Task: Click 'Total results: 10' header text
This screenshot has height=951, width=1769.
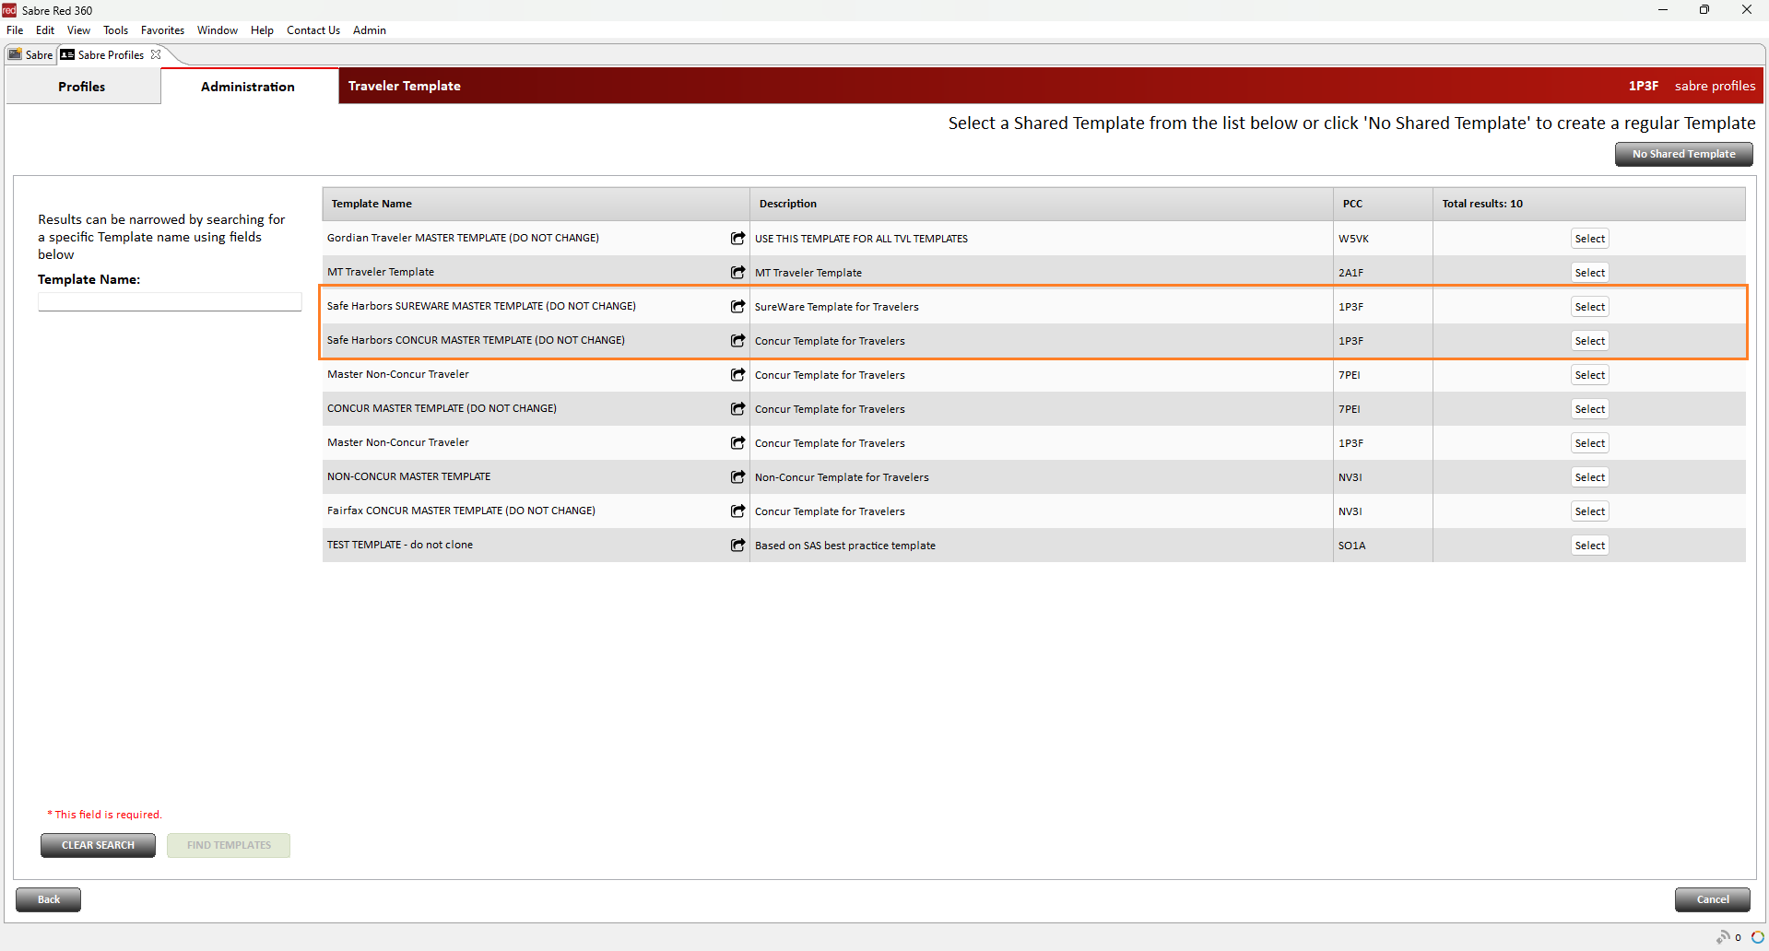Action: [1482, 204]
